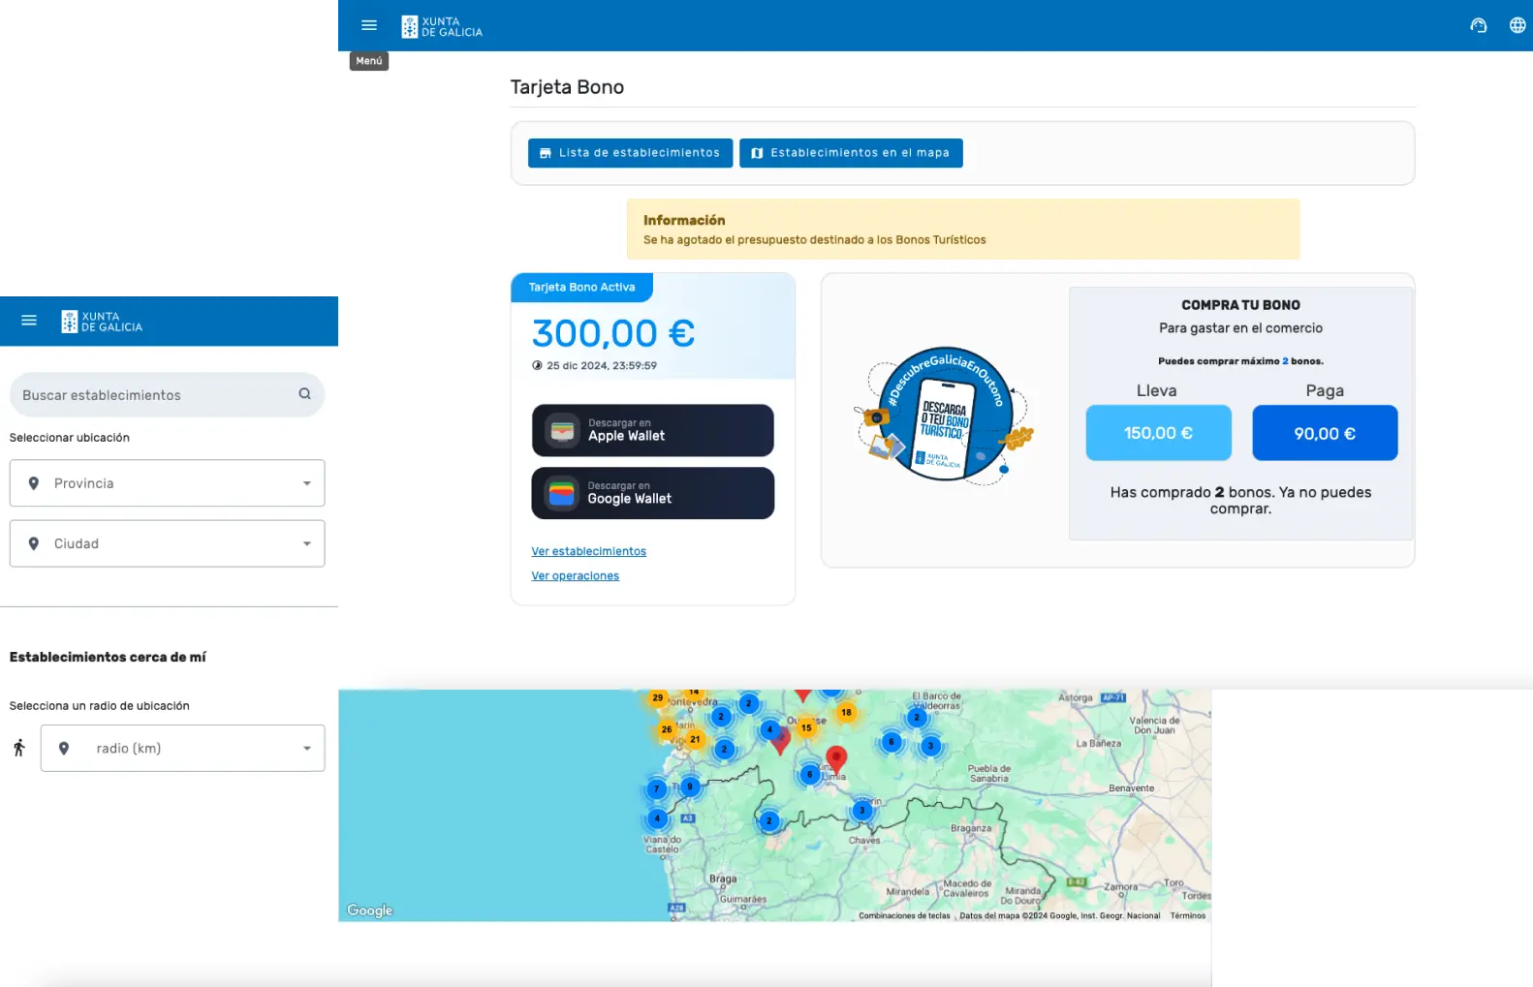Select map cluster marker 15
The width and height of the screenshot is (1533, 987).
click(806, 727)
